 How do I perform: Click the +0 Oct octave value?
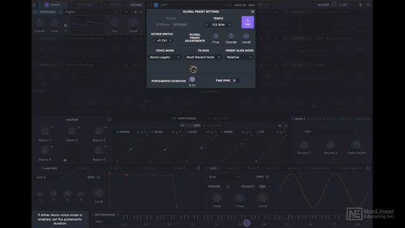(162, 41)
